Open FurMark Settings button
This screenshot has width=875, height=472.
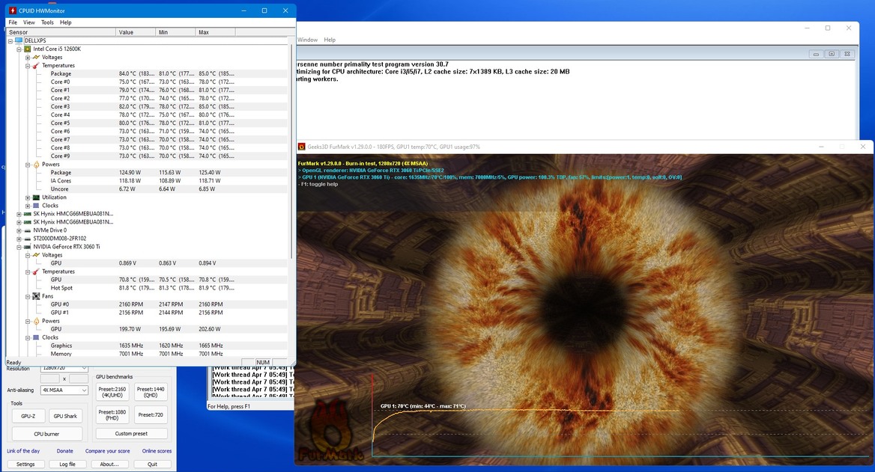click(x=25, y=464)
